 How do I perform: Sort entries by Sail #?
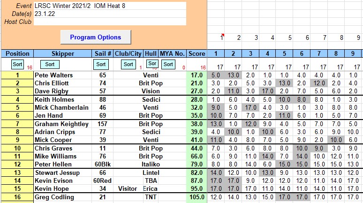click(x=101, y=64)
